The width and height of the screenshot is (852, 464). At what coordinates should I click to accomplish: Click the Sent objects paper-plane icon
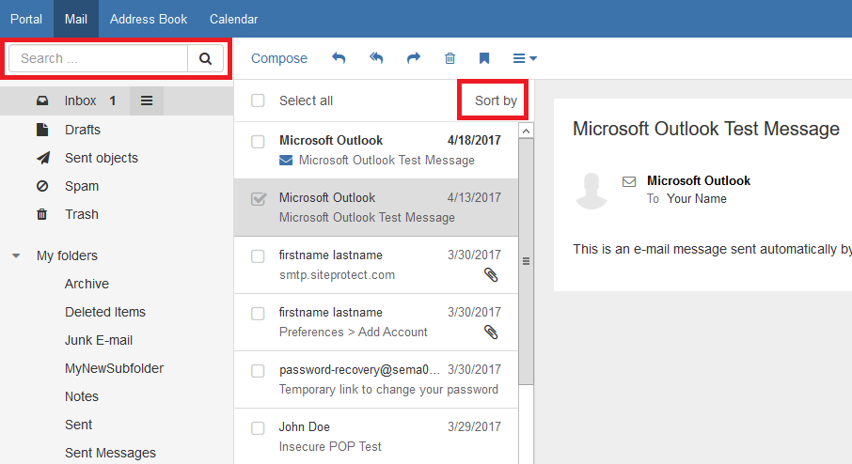[x=43, y=158]
